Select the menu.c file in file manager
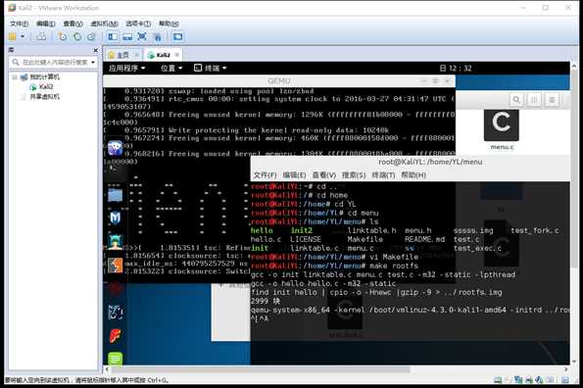 click(x=502, y=130)
